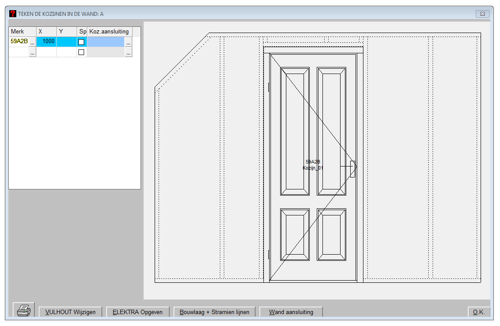
Task: Toggle the Sp checkbox in first row
Action: [x=81, y=42]
